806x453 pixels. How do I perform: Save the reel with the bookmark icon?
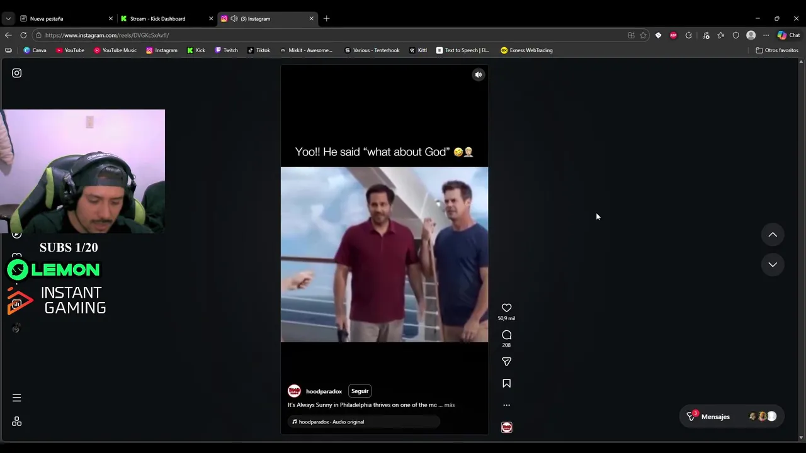pyautogui.click(x=506, y=383)
